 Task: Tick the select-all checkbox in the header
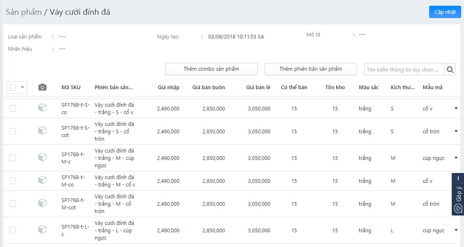pos(13,87)
